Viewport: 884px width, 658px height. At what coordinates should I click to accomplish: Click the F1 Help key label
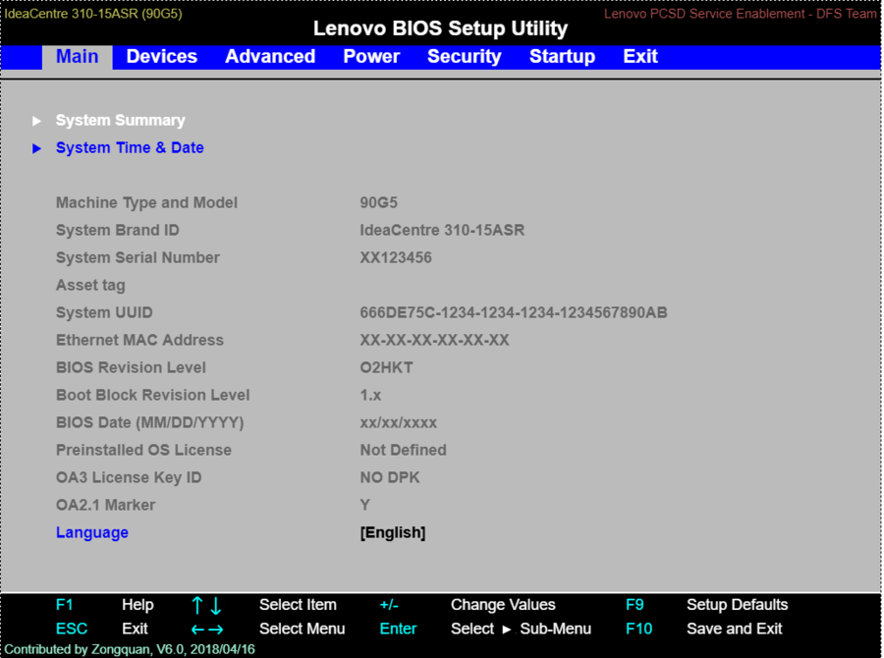(64, 605)
